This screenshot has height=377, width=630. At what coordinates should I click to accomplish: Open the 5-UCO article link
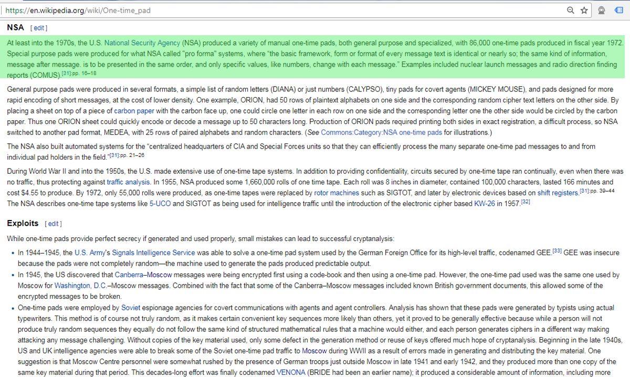160,204
